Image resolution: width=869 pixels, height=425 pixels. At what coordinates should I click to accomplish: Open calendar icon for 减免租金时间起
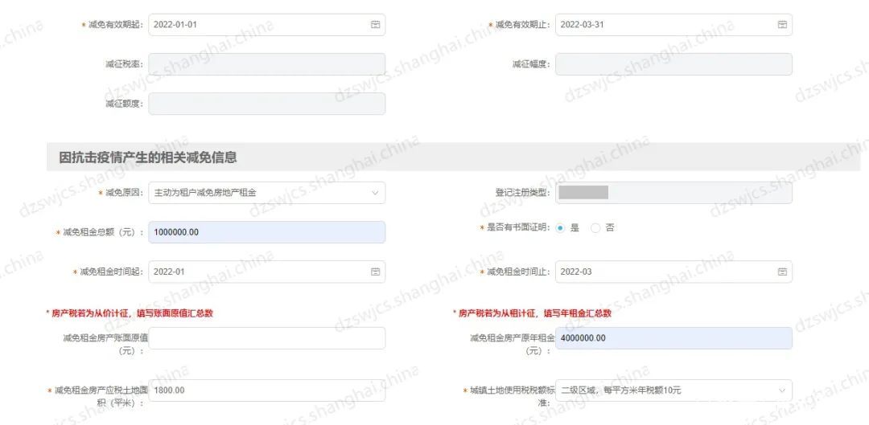[x=375, y=272]
